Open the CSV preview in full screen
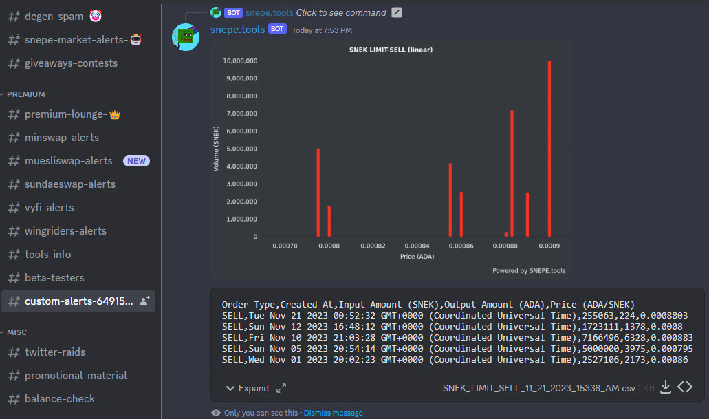This screenshot has height=419, width=709. pos(281,388)
